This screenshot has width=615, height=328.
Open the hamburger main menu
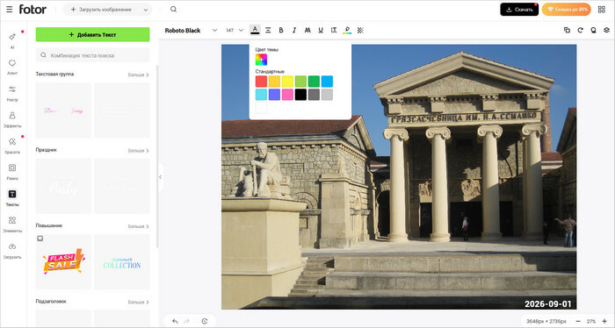point(10,10)
